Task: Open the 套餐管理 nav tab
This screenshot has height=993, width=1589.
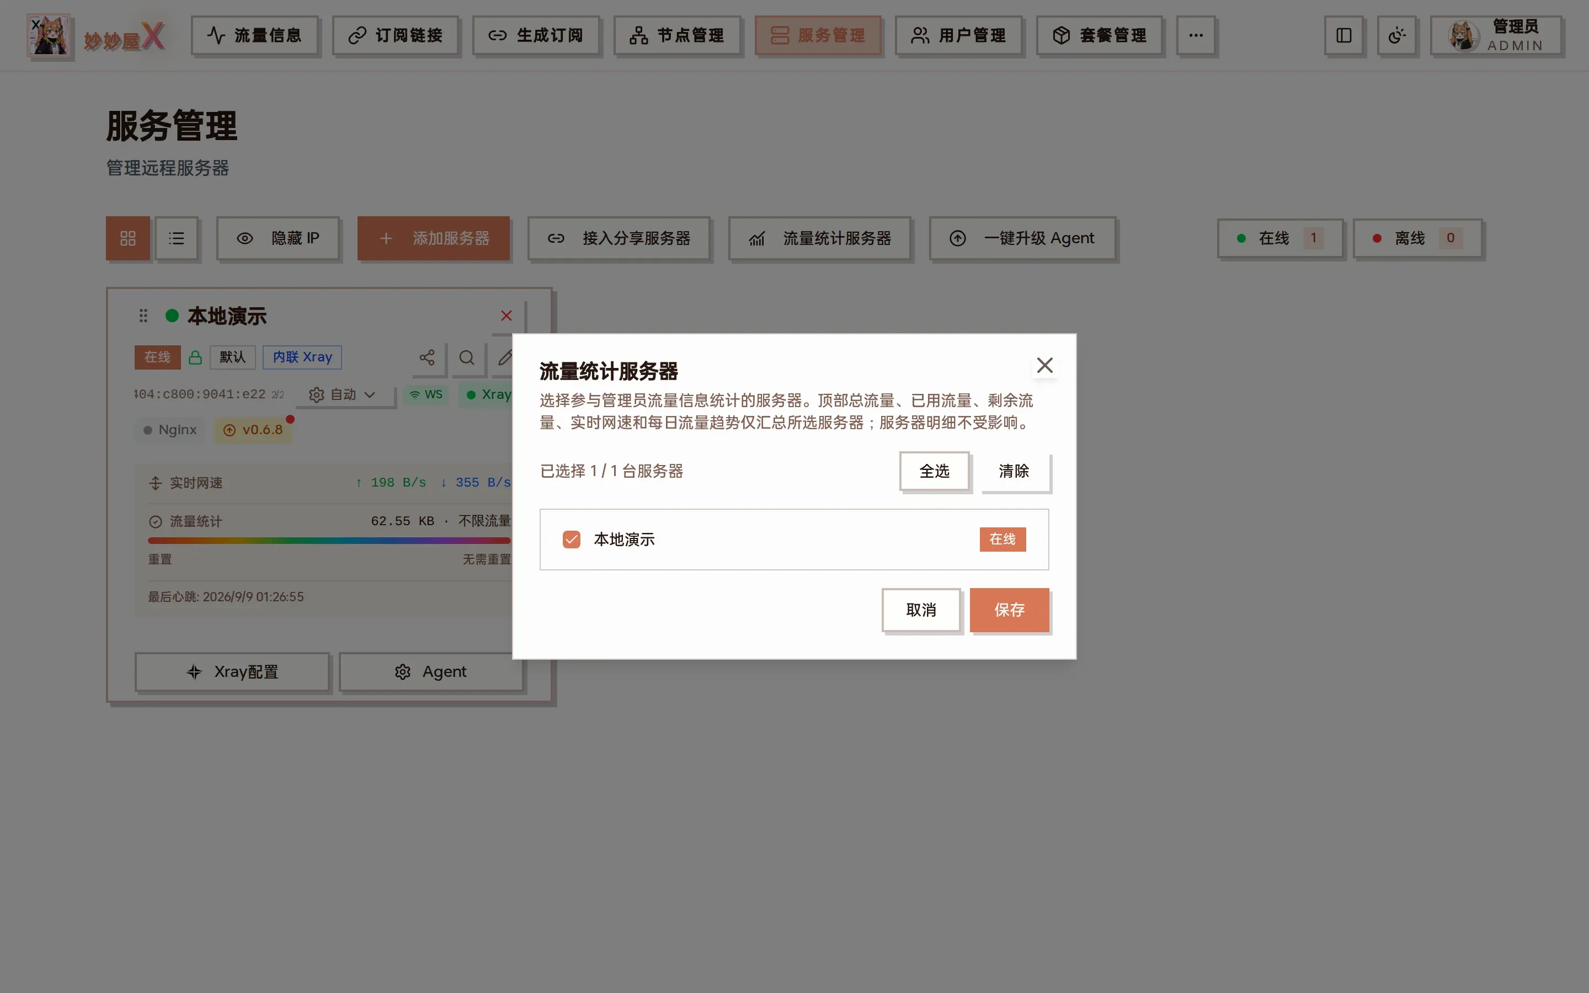Action: tap(1099, 35)
